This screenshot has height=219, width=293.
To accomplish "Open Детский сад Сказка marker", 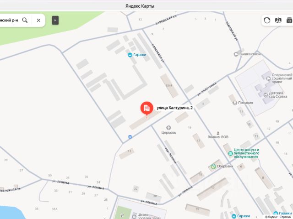I will pyautogui.click(x=266, y=95).
